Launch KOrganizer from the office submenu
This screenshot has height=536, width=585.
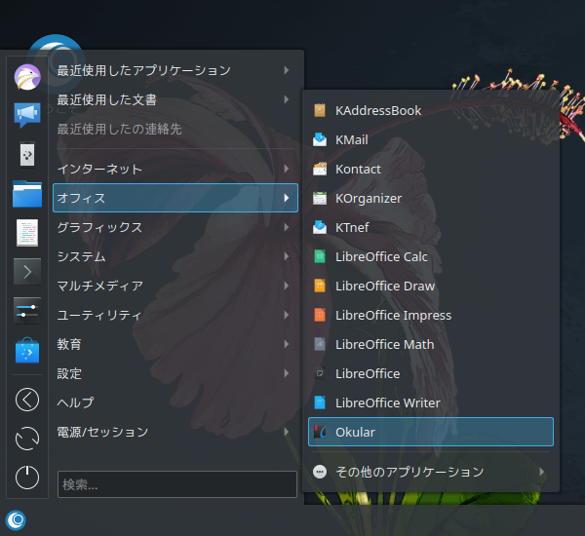(x=431, y=198)
